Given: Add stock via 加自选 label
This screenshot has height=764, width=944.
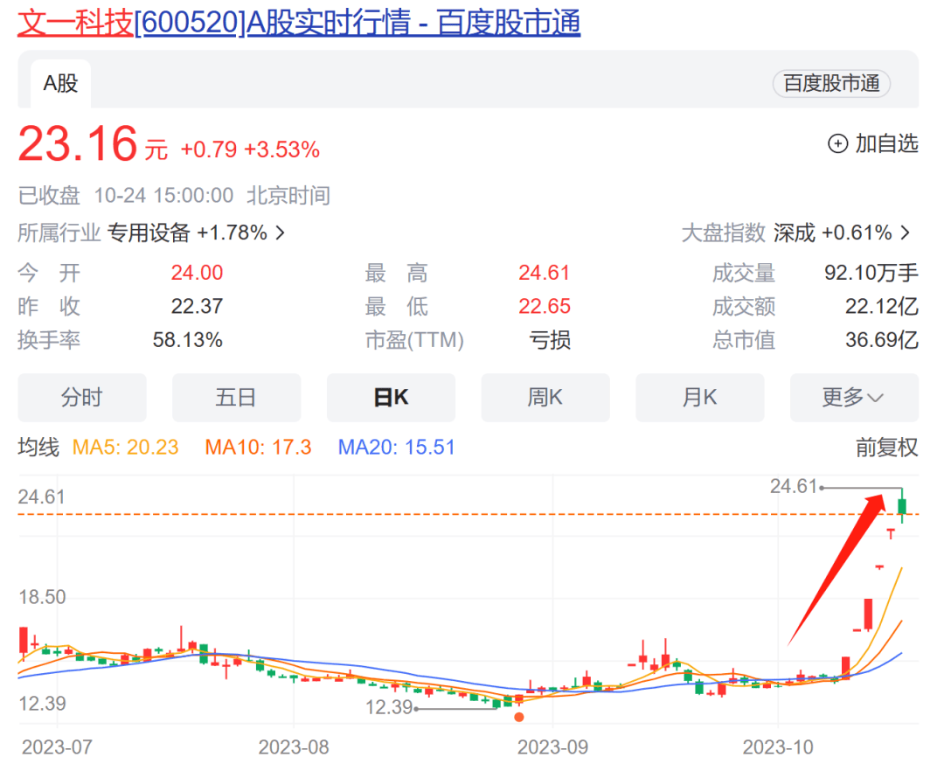Looking at the screenshot, I should point(887,144).
